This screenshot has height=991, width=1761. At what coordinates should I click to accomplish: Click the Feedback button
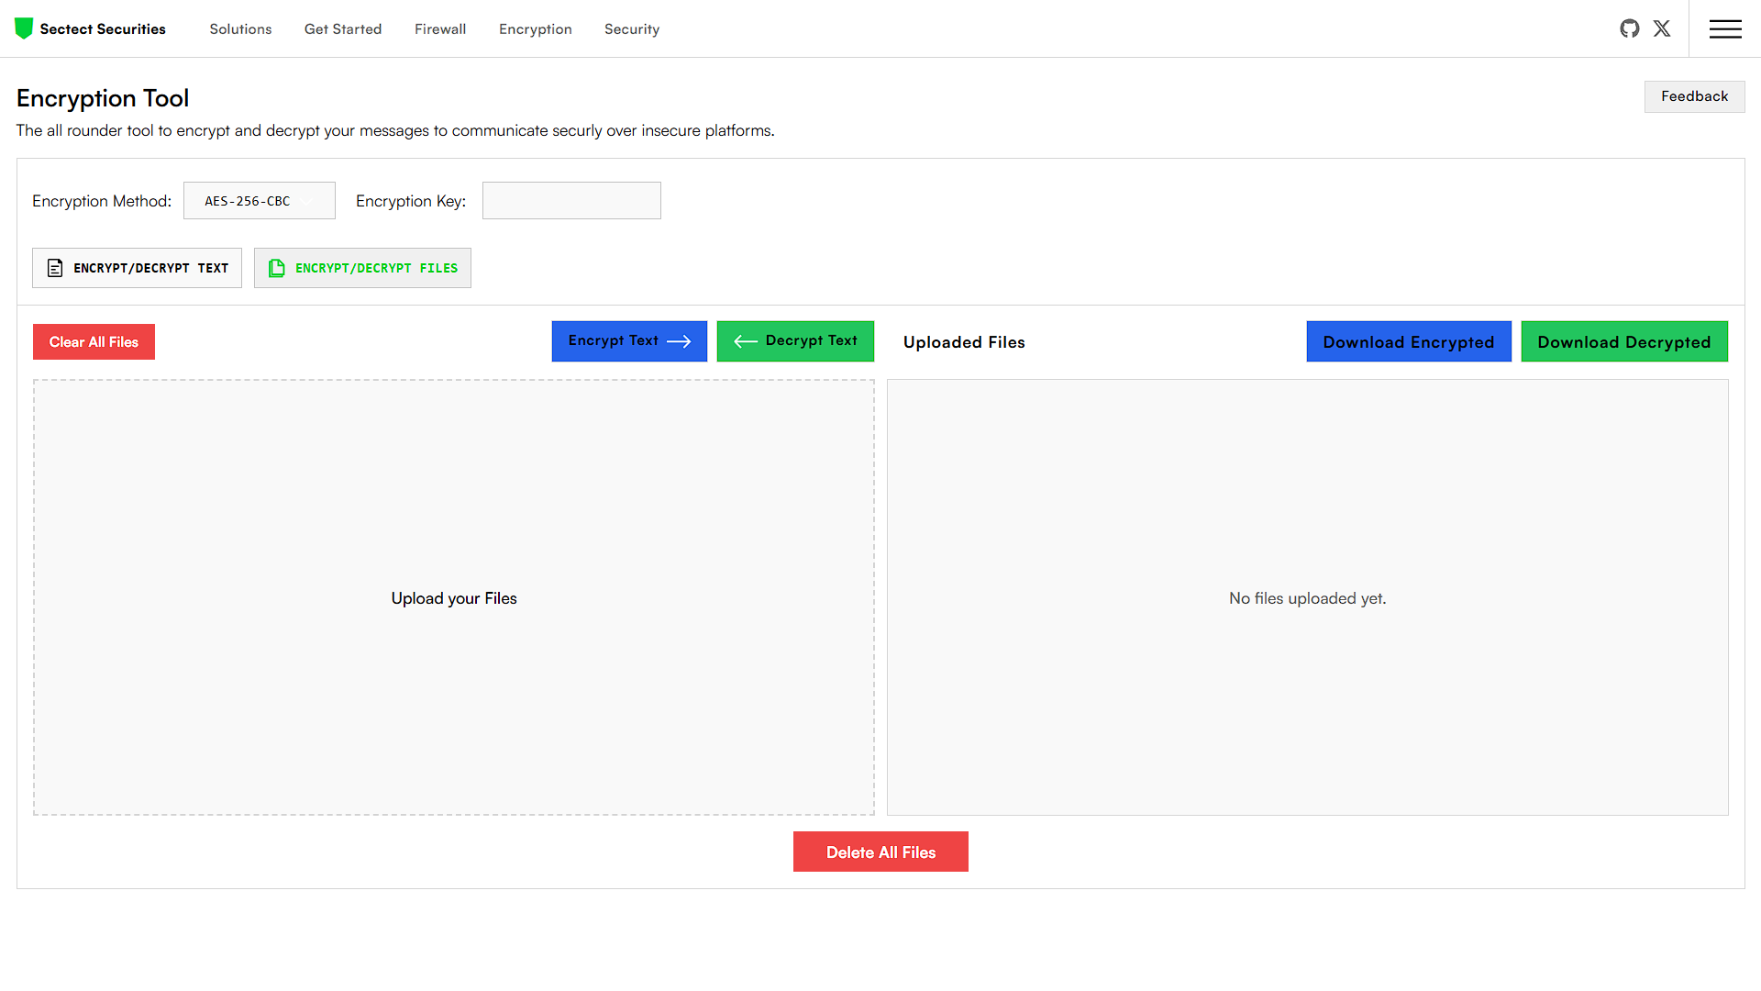coord(1694,96)
